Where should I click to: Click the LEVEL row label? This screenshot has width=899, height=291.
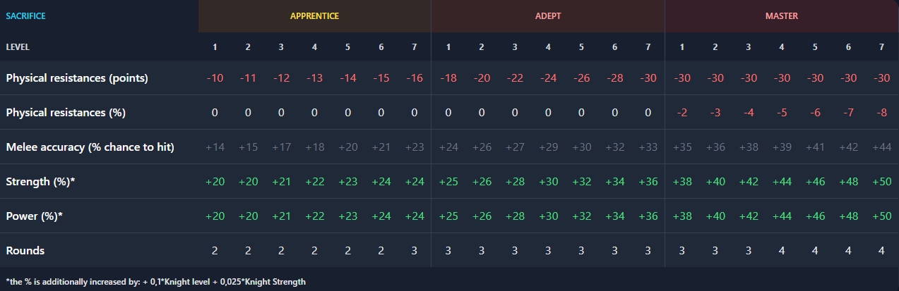(18, 47)
